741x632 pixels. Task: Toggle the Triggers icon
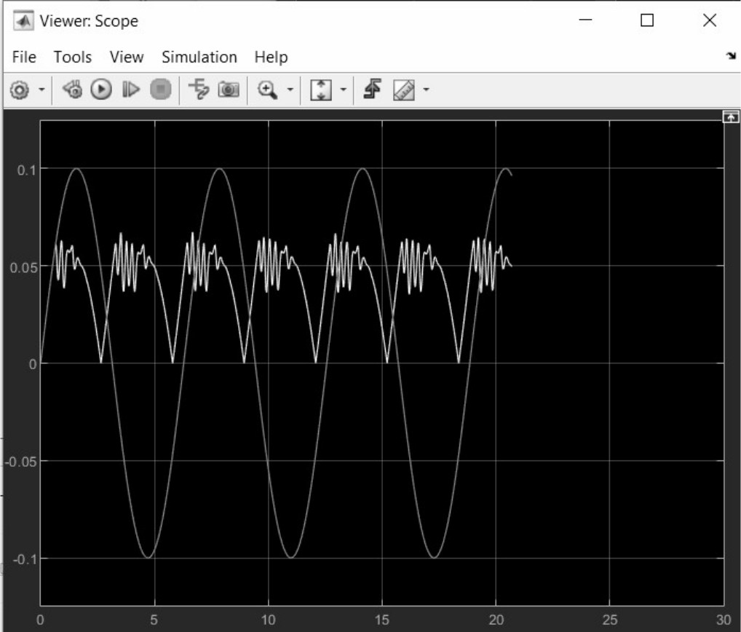tap(372, 90)
